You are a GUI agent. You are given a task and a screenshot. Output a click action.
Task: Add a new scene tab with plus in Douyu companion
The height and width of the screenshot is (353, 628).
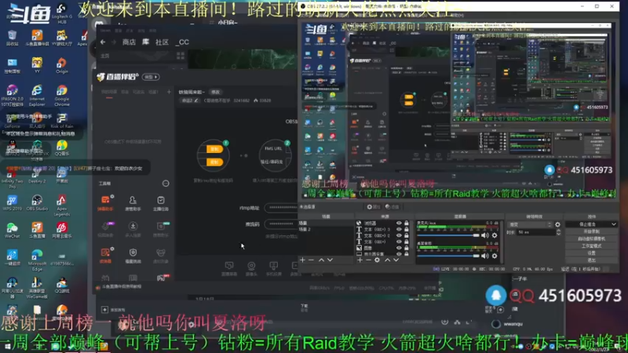click(169, 92)
